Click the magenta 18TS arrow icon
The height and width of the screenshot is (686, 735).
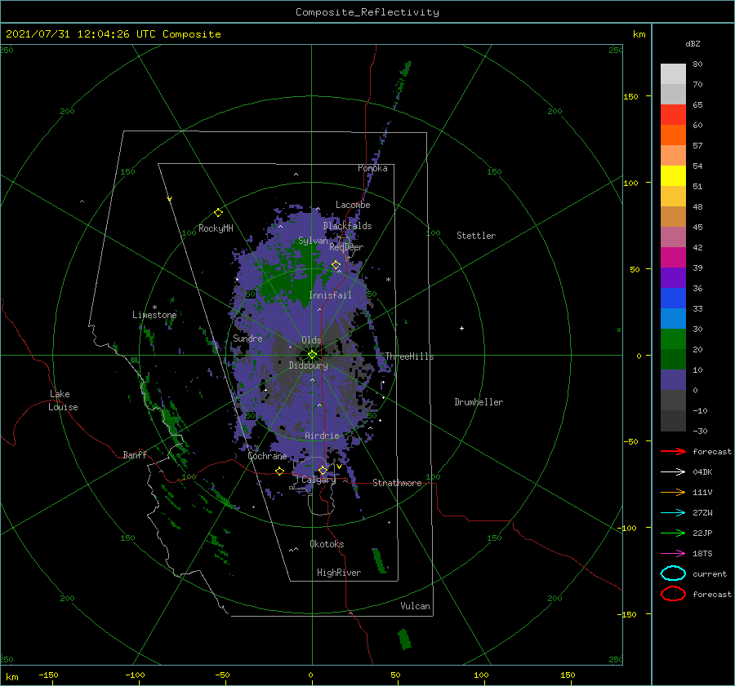pos(673,554)
